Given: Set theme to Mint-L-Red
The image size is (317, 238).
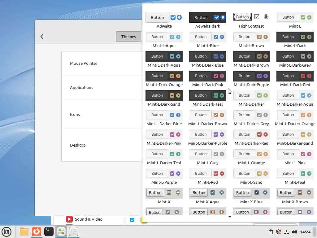Looking at the screenshot, I should click(x=208, y=176).
